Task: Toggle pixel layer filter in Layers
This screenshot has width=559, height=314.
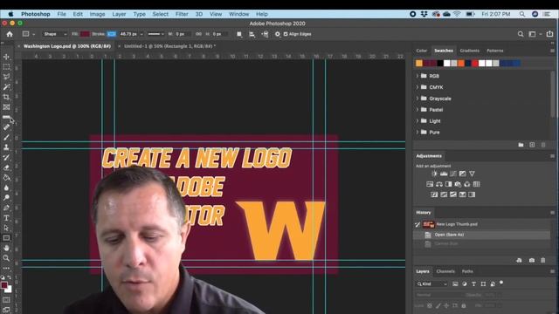Action: 455,283
